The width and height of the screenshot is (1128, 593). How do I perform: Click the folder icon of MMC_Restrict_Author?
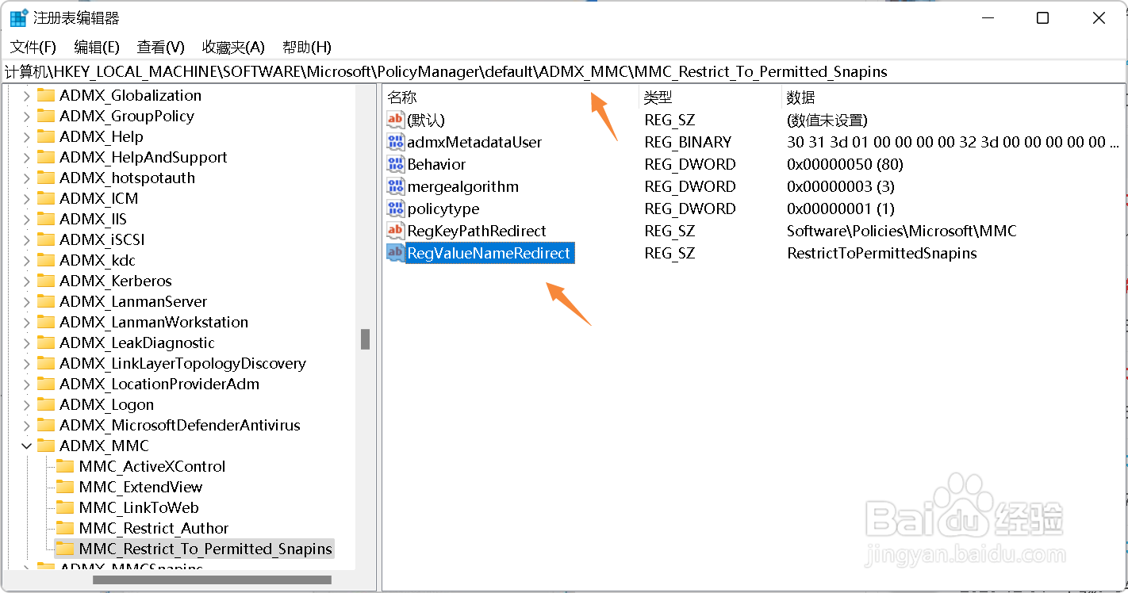[67, 528]
